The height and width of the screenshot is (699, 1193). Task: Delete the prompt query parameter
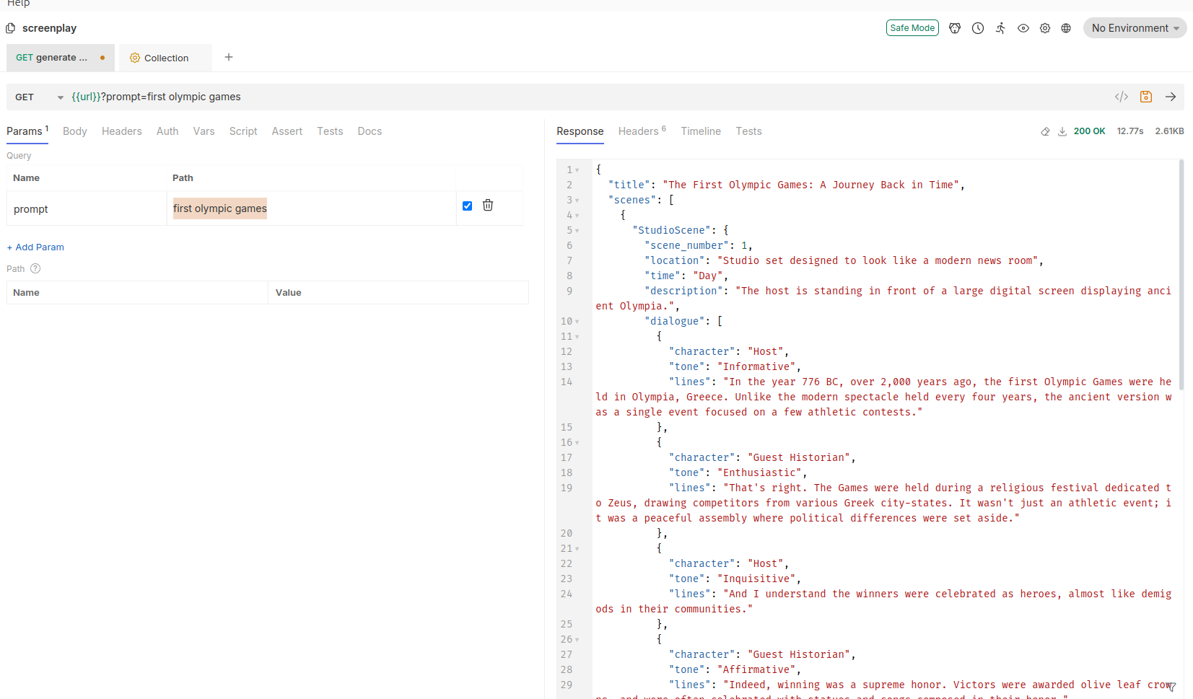click(x=488, y=205)
